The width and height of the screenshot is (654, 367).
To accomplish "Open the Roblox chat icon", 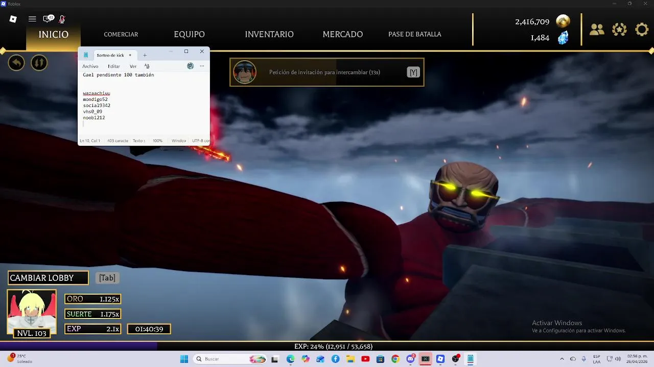I will click(49, 19).
